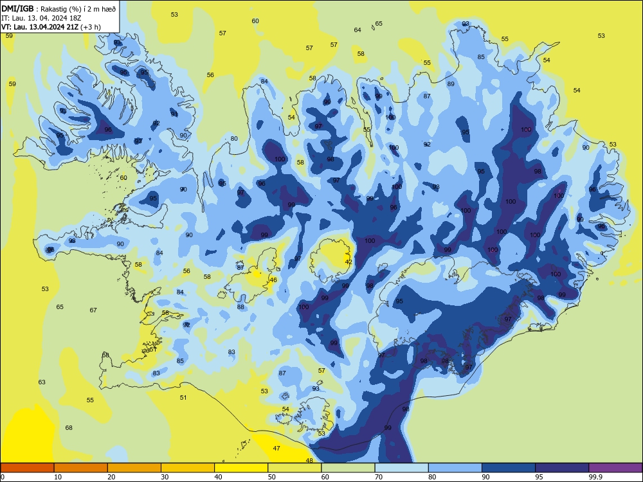Click the 10–20 orange legend swatch
The width and height of the screenshot is (643, 482).
[x=81, y=468]
